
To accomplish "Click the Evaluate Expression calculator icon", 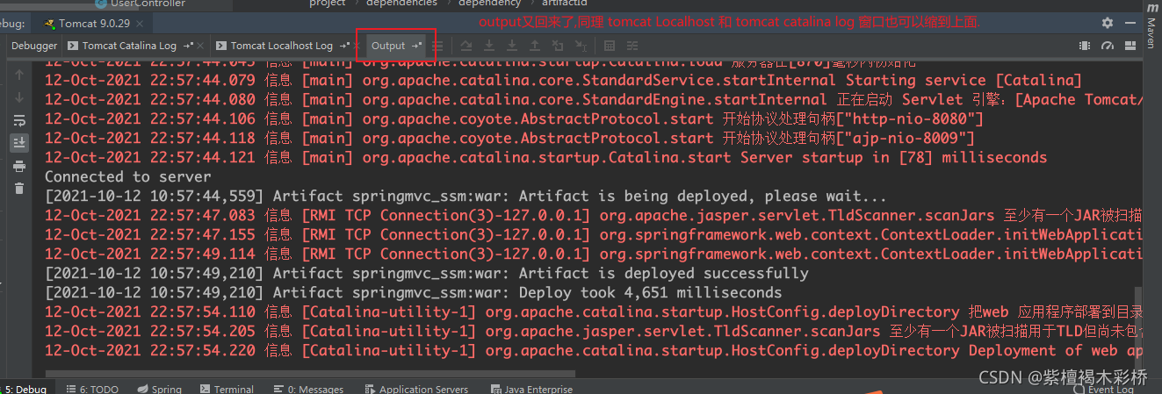I will pos(610,46).
